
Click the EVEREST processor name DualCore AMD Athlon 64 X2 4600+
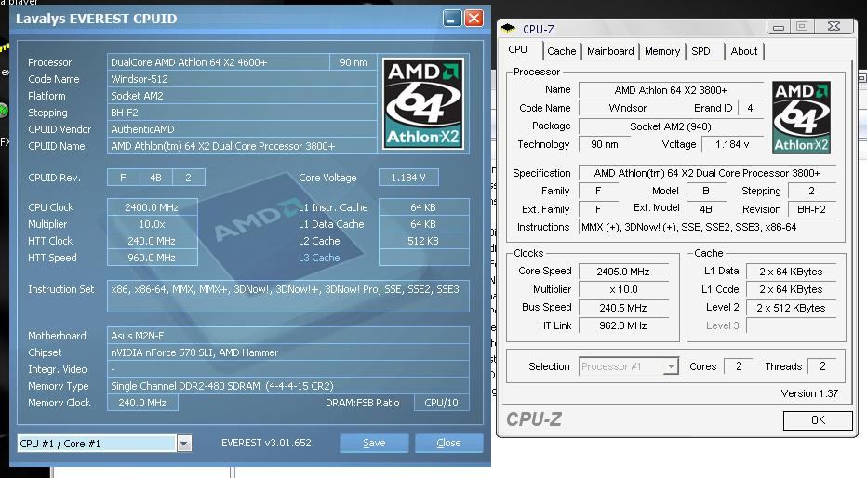pyautogui.click(x=218, y=62)
